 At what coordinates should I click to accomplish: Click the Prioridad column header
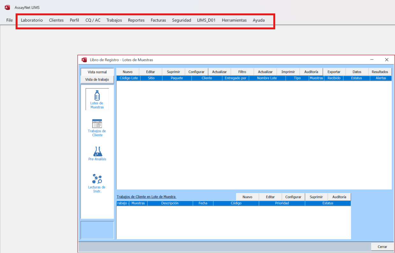(x=282, y=203)
